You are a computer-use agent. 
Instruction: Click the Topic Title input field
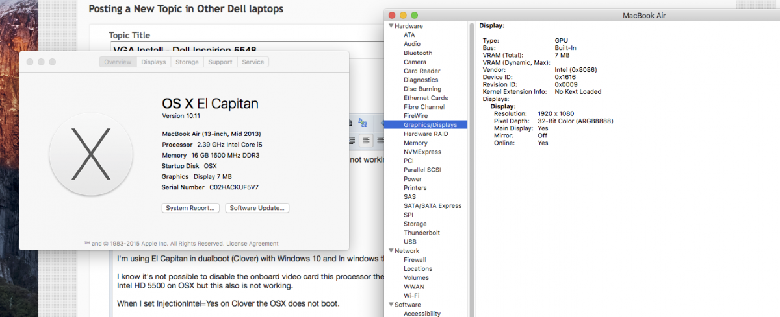click(x=247, y=49)
